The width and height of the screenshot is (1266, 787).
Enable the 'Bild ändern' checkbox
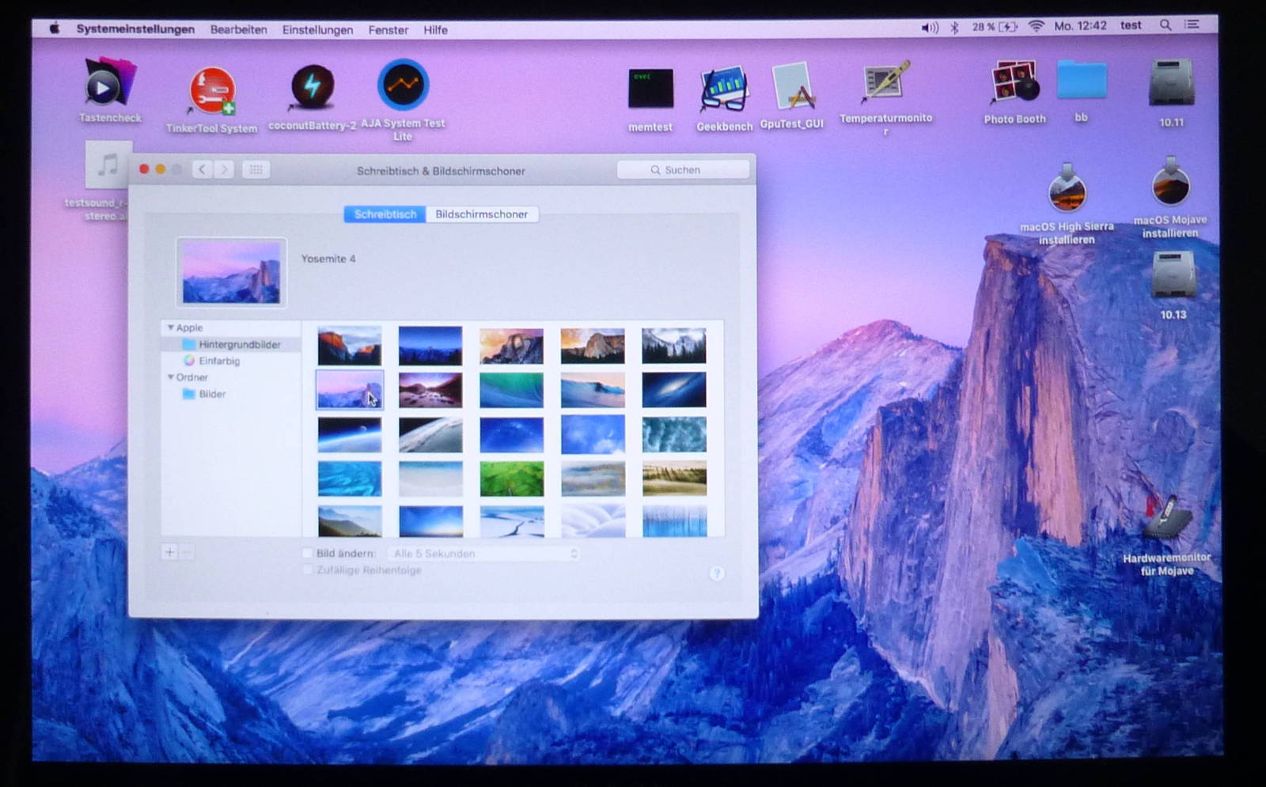point(308,554)
